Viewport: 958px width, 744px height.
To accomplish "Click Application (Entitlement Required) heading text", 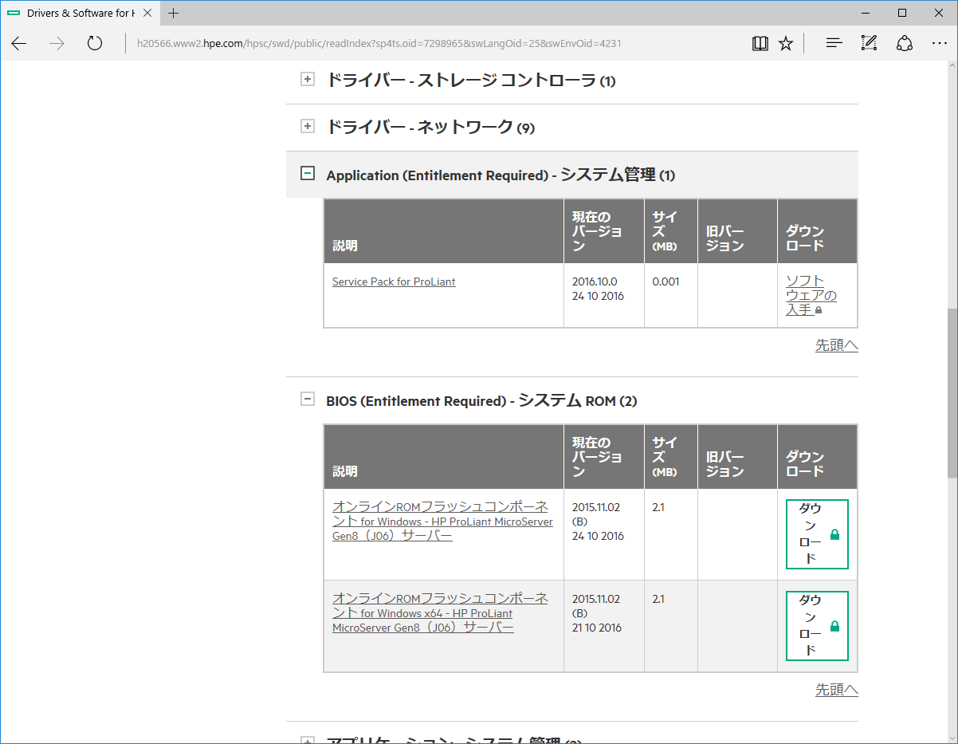I will (501, 175).
